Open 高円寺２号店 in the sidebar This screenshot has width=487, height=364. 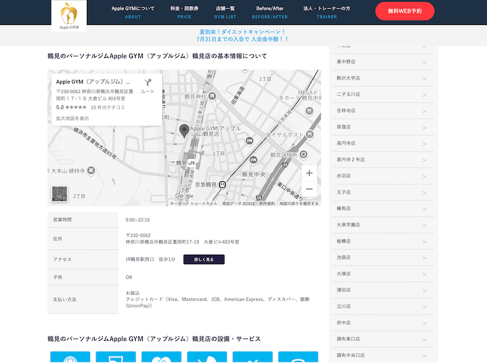point(384,160)
